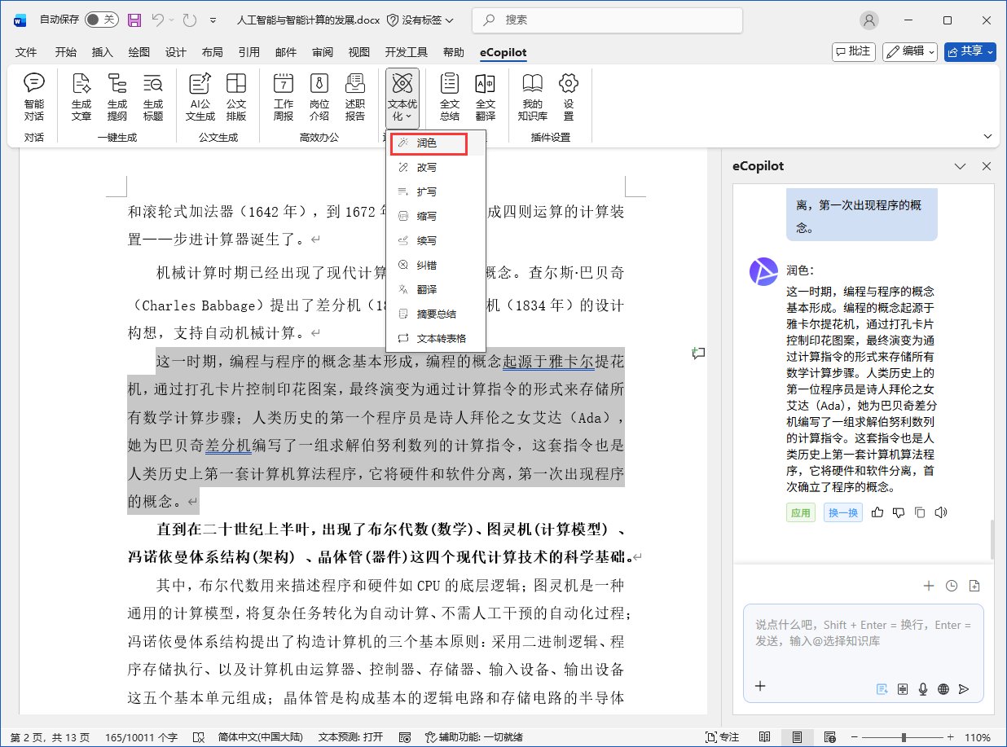Click the green 应用 button

(x=800, y=512)
